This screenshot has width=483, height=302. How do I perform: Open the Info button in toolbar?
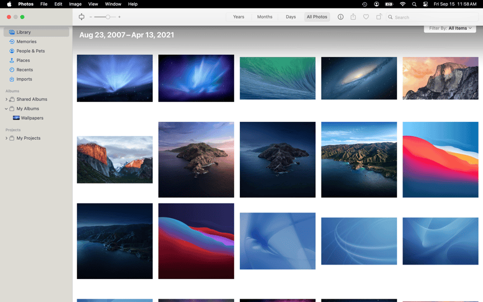tap(340, 17)
